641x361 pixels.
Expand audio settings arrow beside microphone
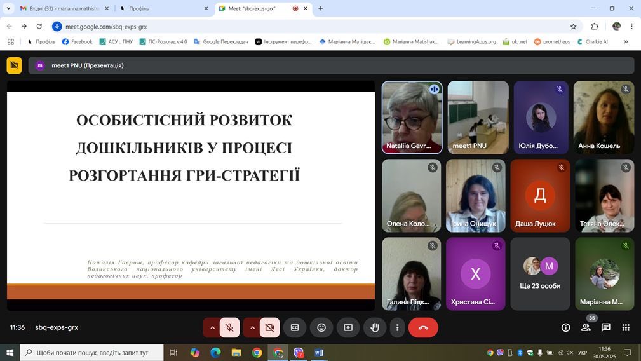pyautogui.click(x=212, y=327)
